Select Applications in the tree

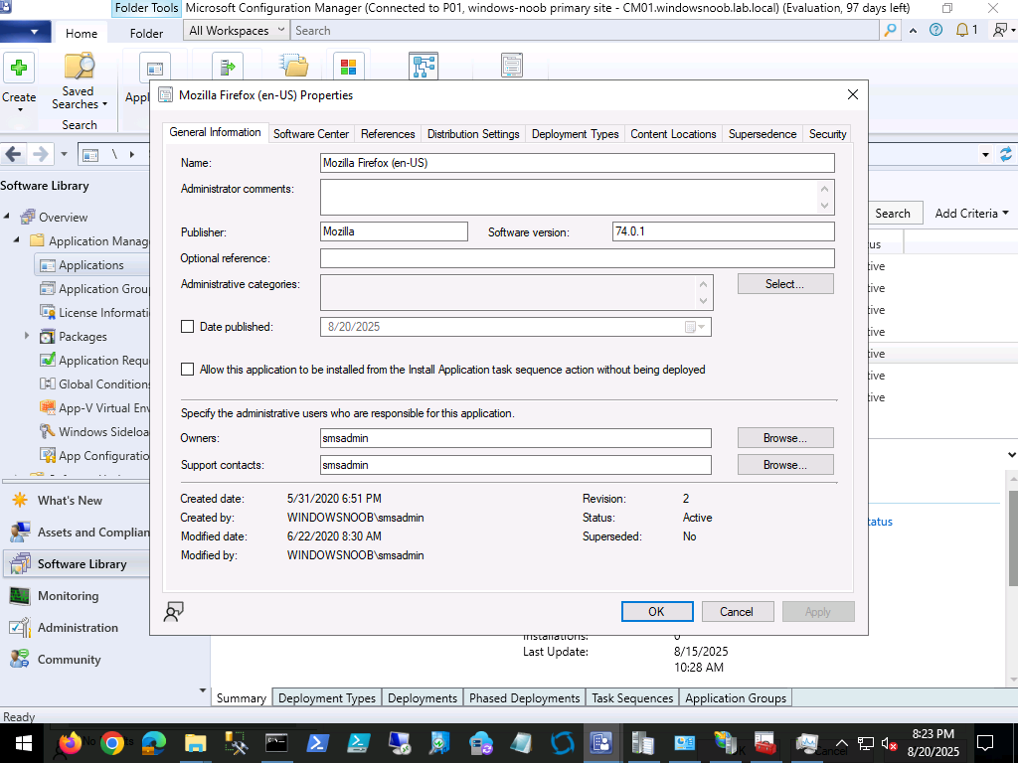coord(90,264)
